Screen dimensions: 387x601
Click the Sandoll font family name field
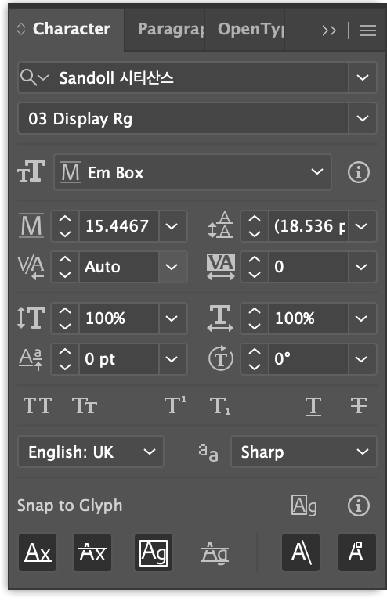[x=203, y=77]
